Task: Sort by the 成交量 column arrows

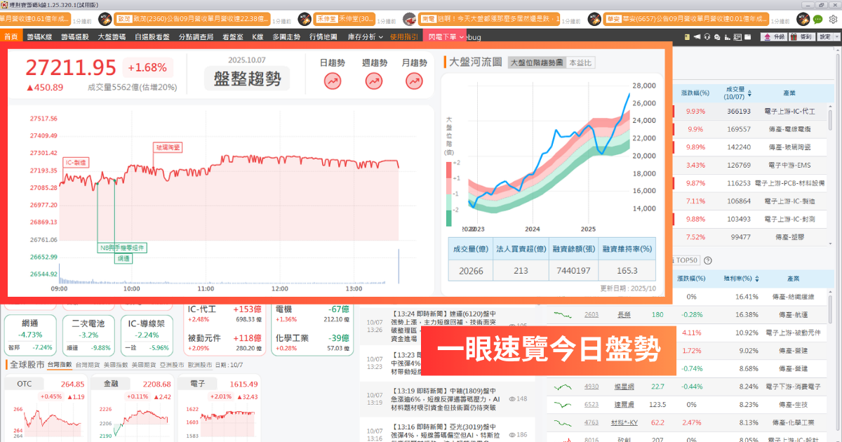Action: (x=749, y=93)
